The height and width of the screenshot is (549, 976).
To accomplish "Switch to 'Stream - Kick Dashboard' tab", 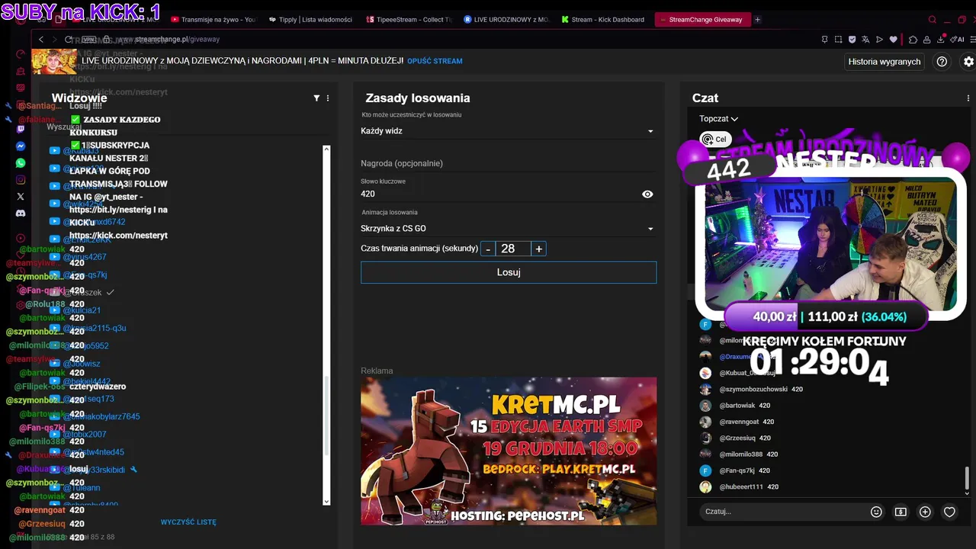I will pos(603,20).
